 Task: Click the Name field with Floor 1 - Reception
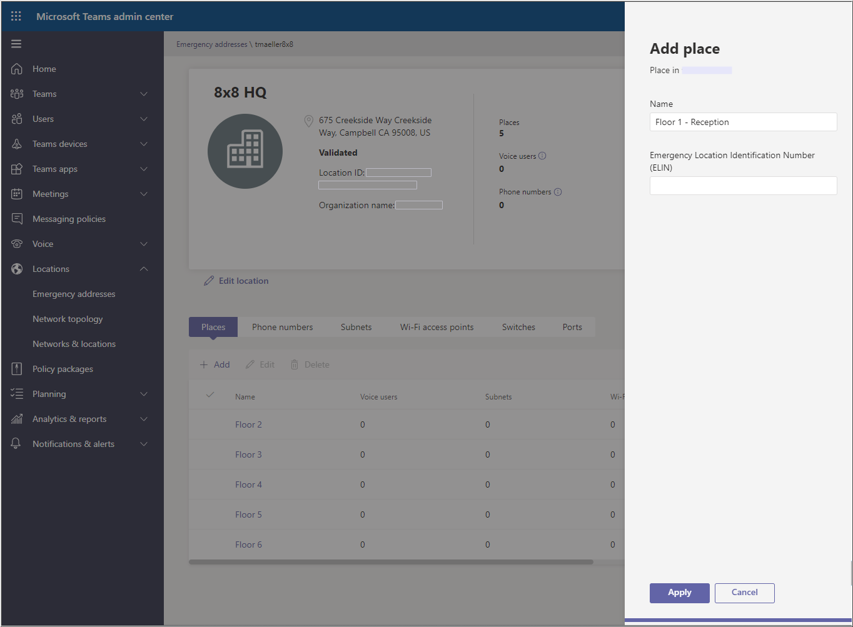point(744,122)
